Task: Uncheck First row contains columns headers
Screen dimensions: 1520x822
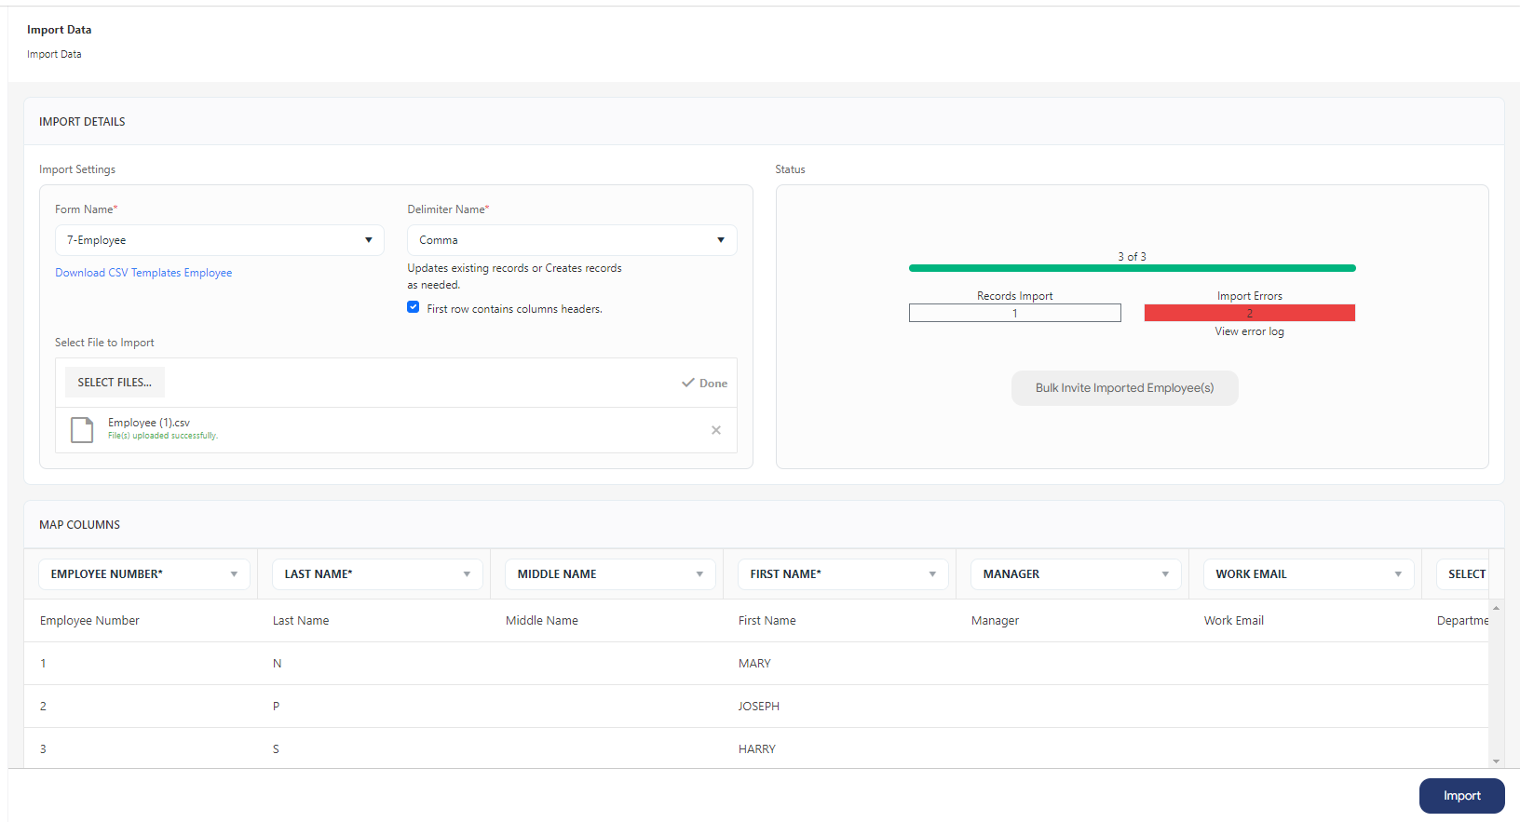Action: click(413, 307)
